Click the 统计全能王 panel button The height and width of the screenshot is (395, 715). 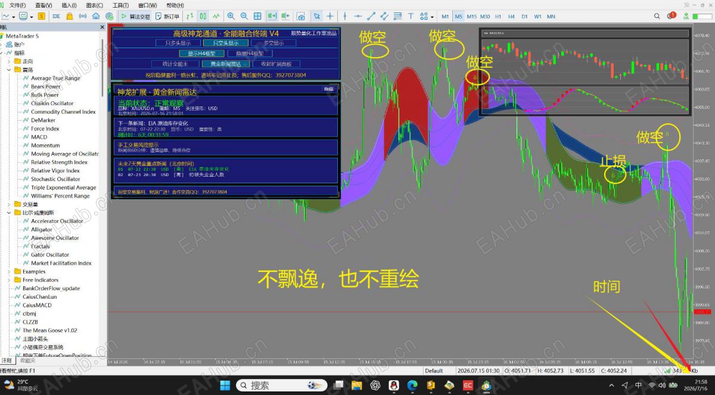[x=175, y=64]
